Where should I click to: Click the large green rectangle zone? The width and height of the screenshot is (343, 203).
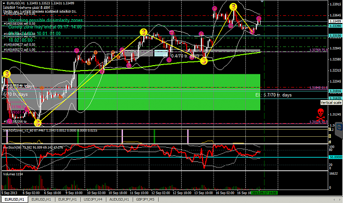(x=169, y=92)
